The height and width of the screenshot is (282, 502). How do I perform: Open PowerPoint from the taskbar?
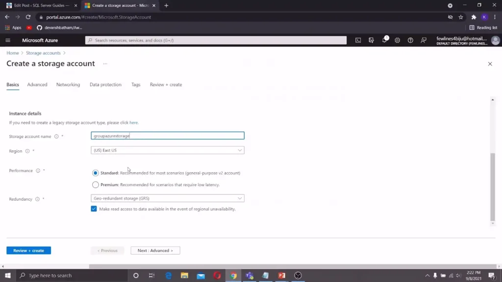(x=282, y=275)
